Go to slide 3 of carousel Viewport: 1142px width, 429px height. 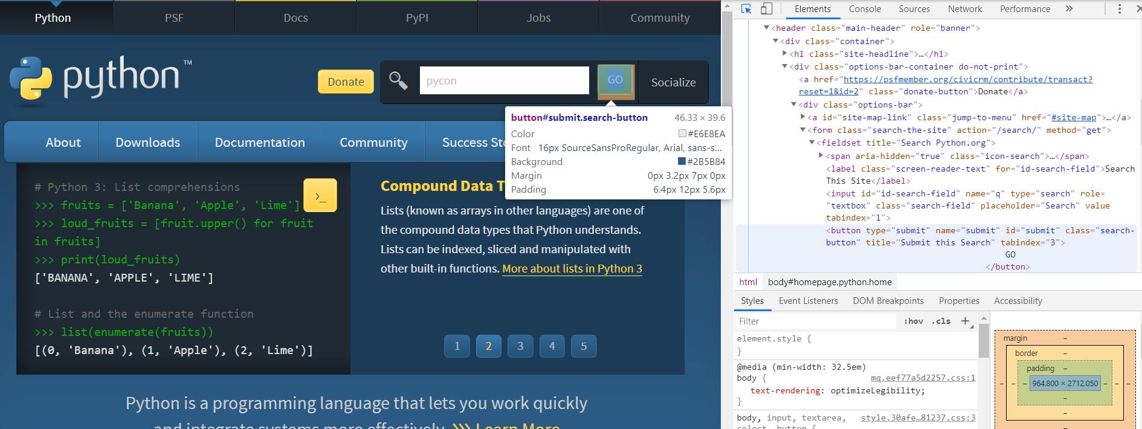(x=520, y=346)
